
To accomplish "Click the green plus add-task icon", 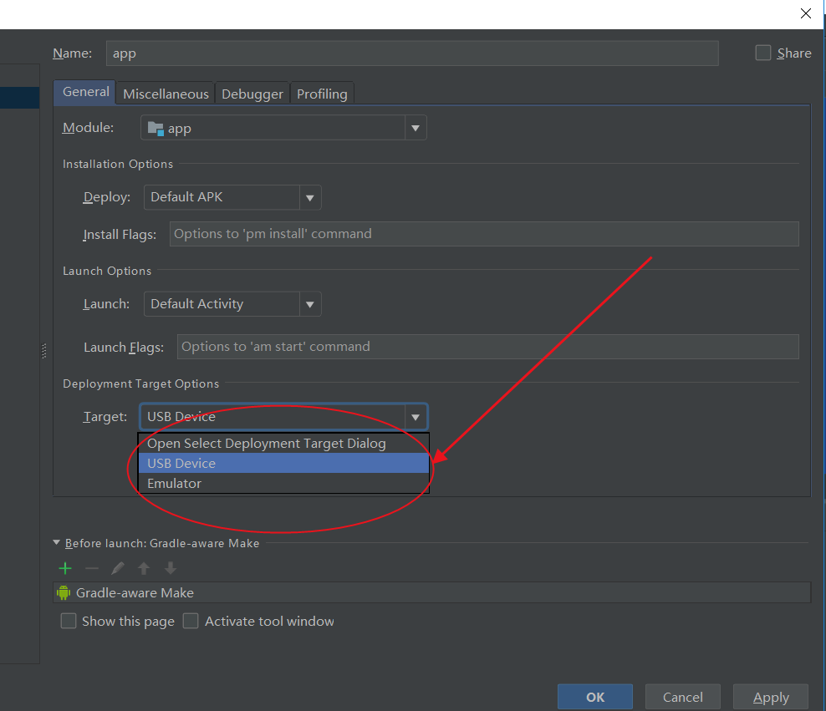I will tap(65, 568).
